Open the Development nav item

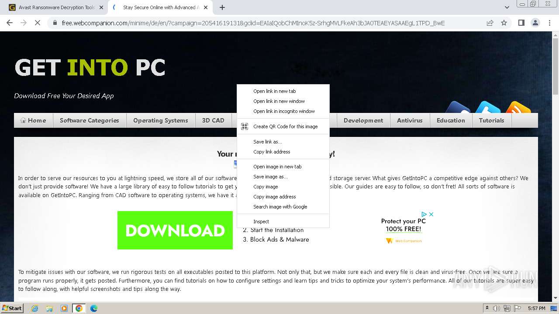tap(363, 120)
